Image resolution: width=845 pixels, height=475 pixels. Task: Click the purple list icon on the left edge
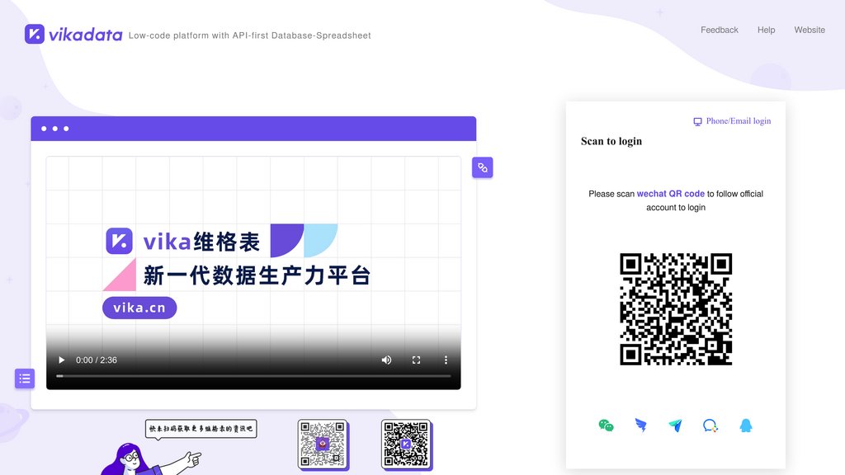click(24, 379)
